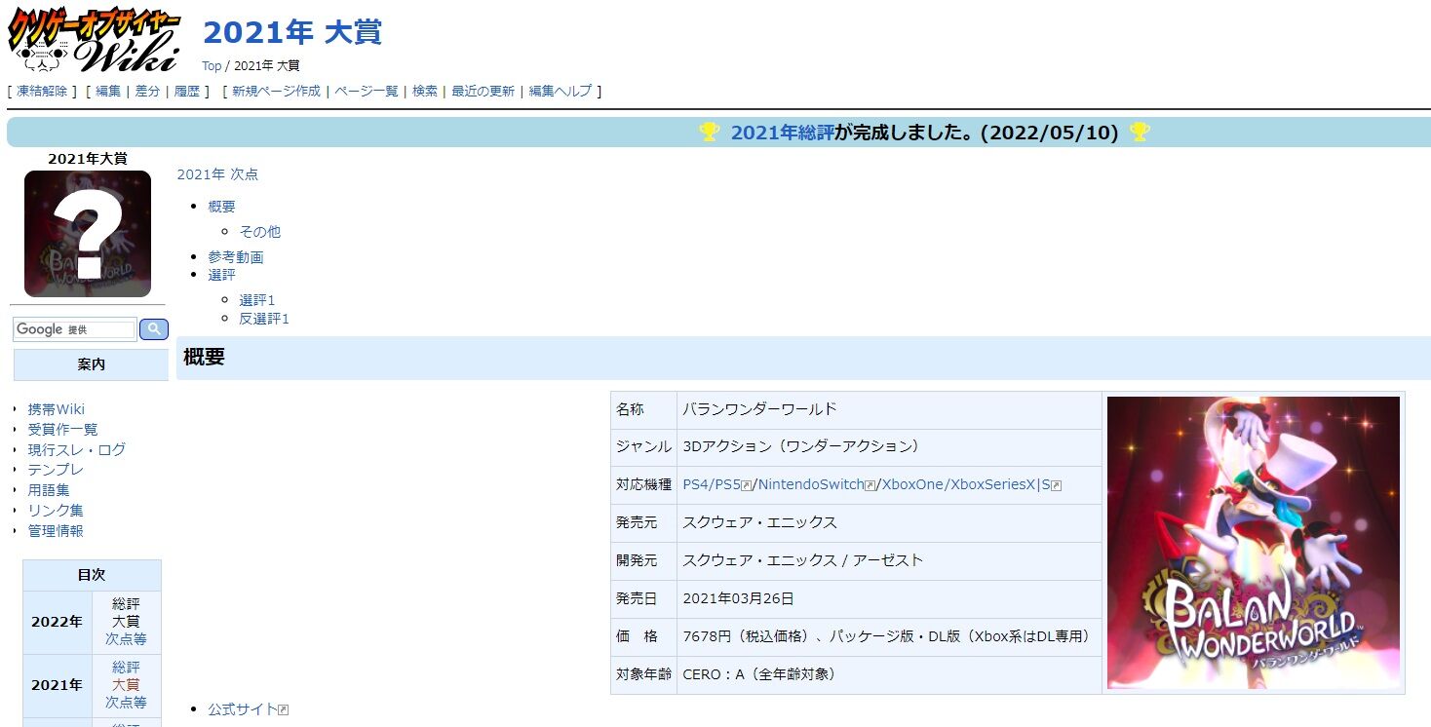Viewport: 1431px width, 727px height.
Task: Jump to 選評1 in the contents list
Action: 257,300
